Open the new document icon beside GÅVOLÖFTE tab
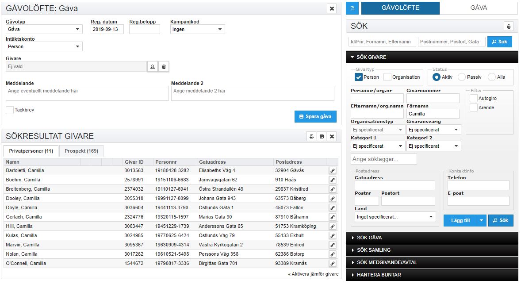The width and height of the screenshot is (521, 284). tap(352, 8)
